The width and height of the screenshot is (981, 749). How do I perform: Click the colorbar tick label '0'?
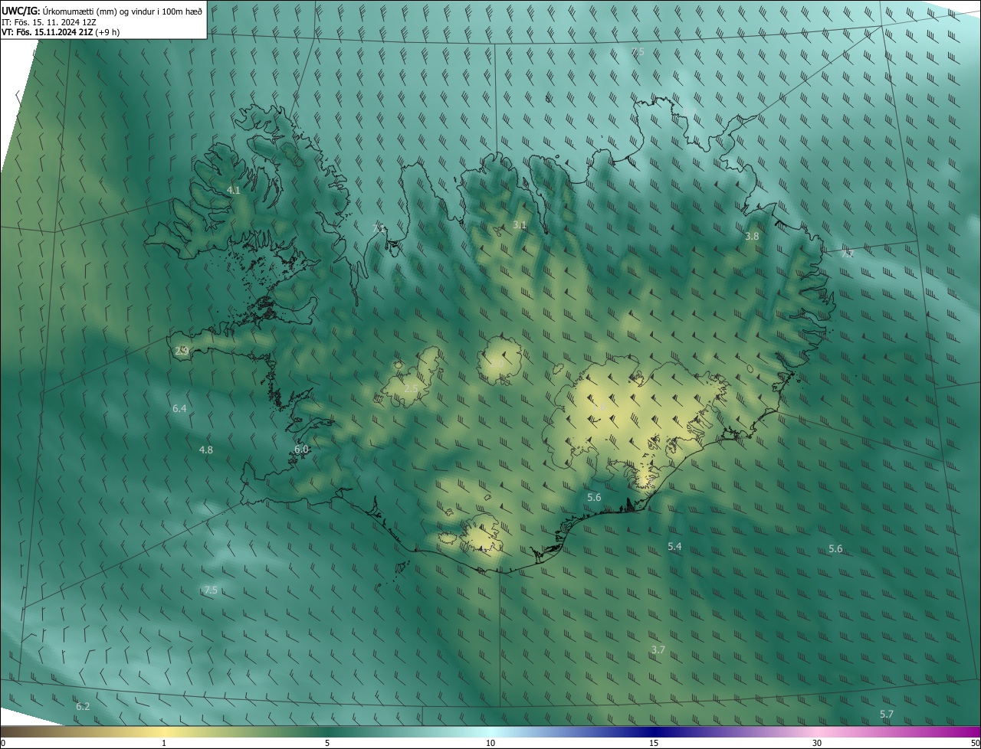click(x=2, y=744)
